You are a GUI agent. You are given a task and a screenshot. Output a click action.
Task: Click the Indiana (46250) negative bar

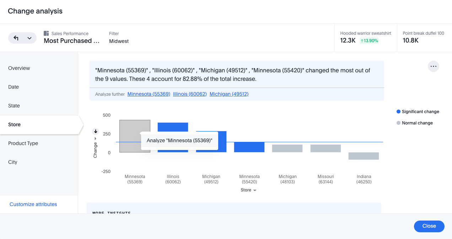click(x=364, y=156)
